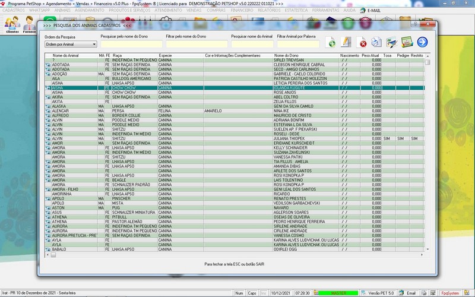Click the record icon on the ALASKA row
Image resolution: width=475 pixels, height=297 pixels.
pos(48,106)
